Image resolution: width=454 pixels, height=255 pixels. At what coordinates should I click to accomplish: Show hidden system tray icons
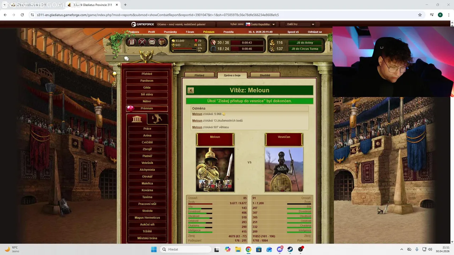point(402,249)
